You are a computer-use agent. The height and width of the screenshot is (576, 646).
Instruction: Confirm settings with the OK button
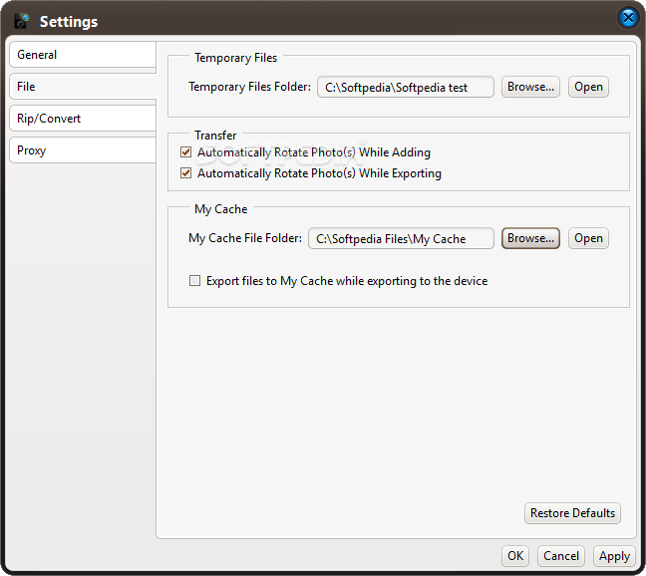point(515,556)
